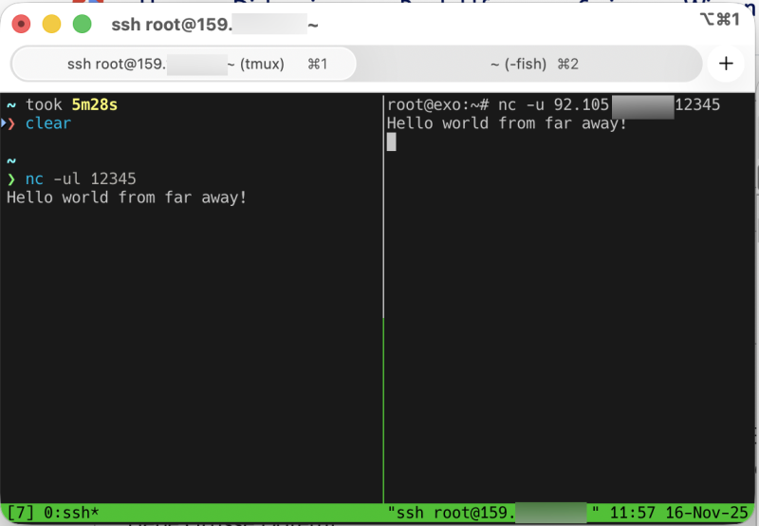The width and height of the screenshot is (759, 526).
Task: Click the 11:57 clock in tmux status bar
Action: (x=625, y=513)
